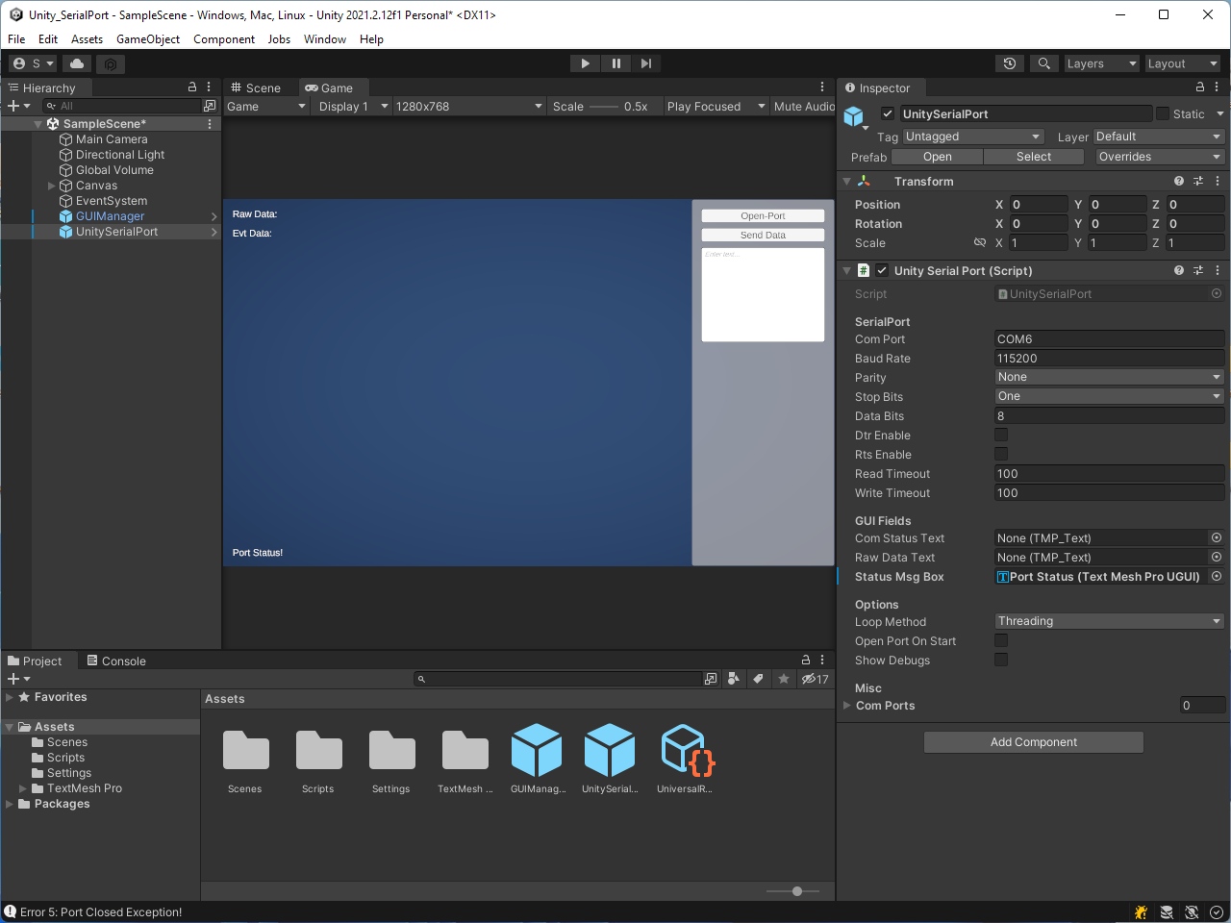Open the Loop Method Threading dropdown
1231x923 pixels.
(x=1109, y=621)
